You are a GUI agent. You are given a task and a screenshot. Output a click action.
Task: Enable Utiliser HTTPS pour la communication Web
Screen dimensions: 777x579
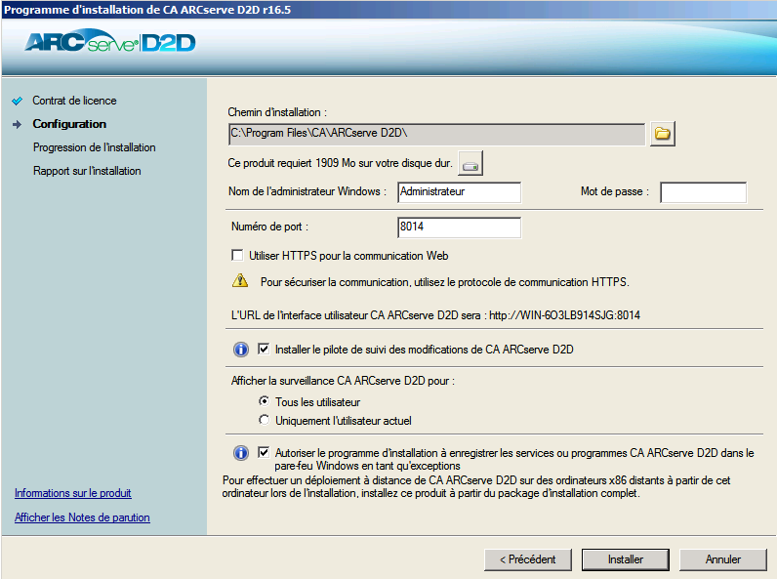[x=237, y=255]
